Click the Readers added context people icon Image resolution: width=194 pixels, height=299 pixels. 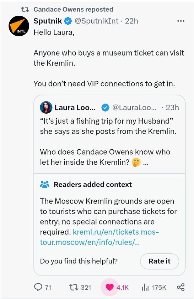pyautogui.click(x=45, y=184)
